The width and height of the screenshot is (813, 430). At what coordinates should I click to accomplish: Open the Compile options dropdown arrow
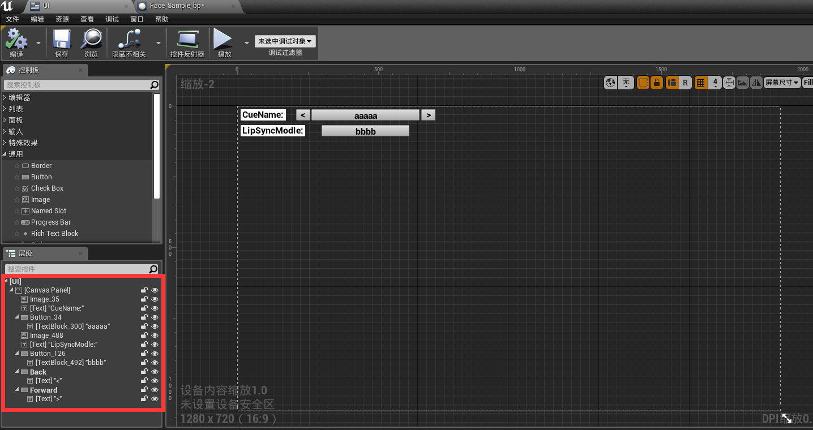point(38,43)
